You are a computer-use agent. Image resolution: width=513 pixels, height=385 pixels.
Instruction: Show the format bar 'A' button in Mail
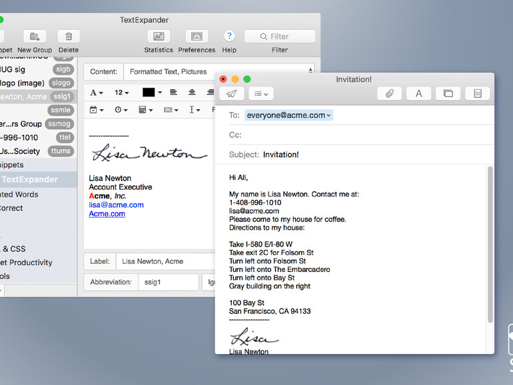pyautogui.click(x=418, y=93)
